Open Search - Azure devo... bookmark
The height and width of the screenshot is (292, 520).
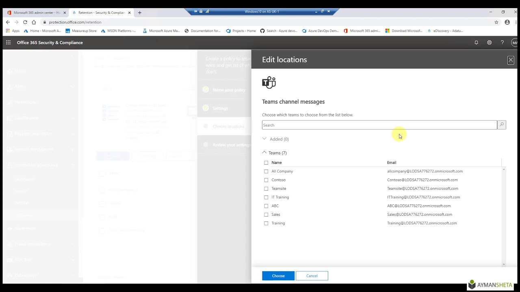(x=279, y=31)
